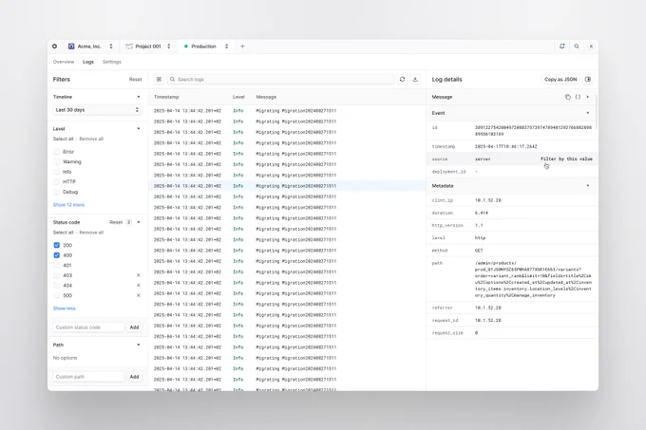Click Select all under Status code
The width and height of the screenshot is (646, 430).
click(x=63, y=233)
